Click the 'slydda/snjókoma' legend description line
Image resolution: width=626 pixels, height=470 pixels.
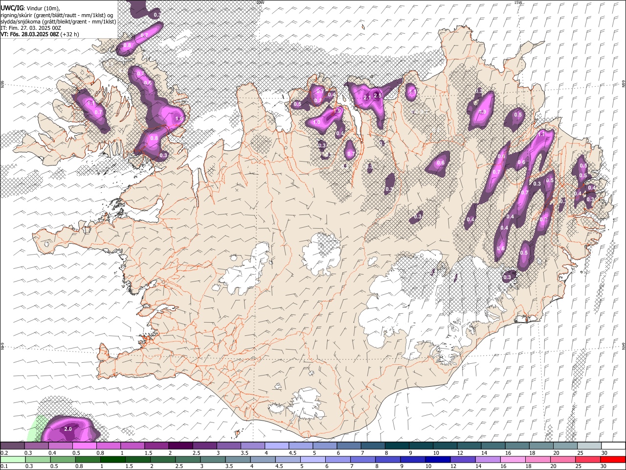coord(58,21)
